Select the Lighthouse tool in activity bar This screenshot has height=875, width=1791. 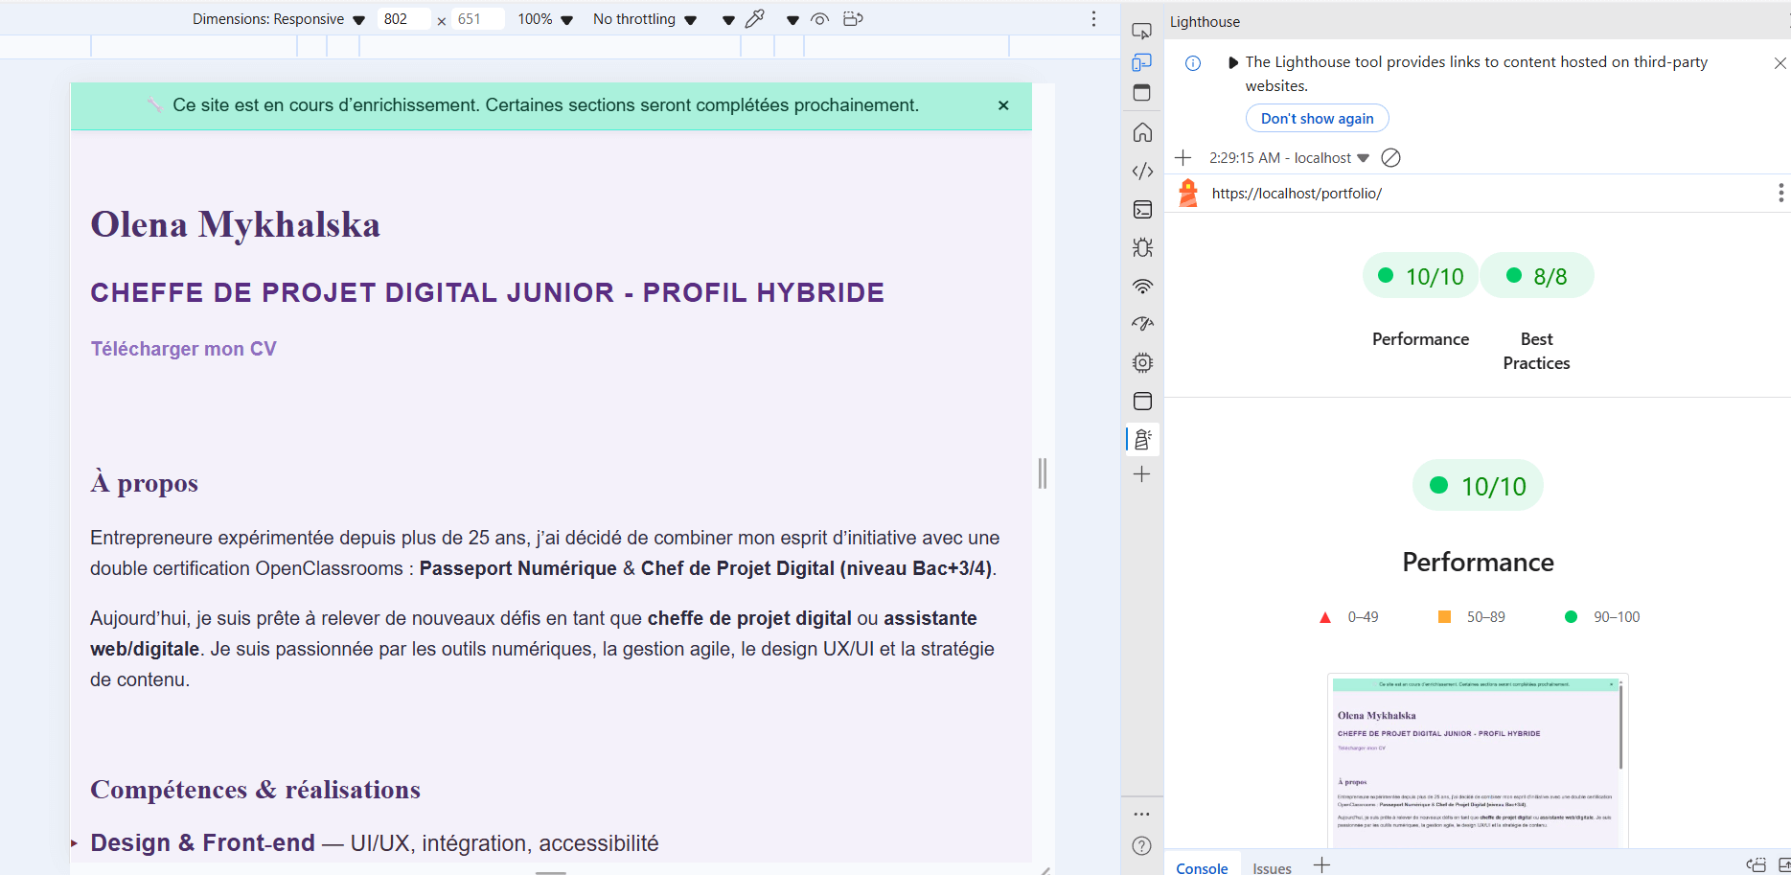point(1142,439)
